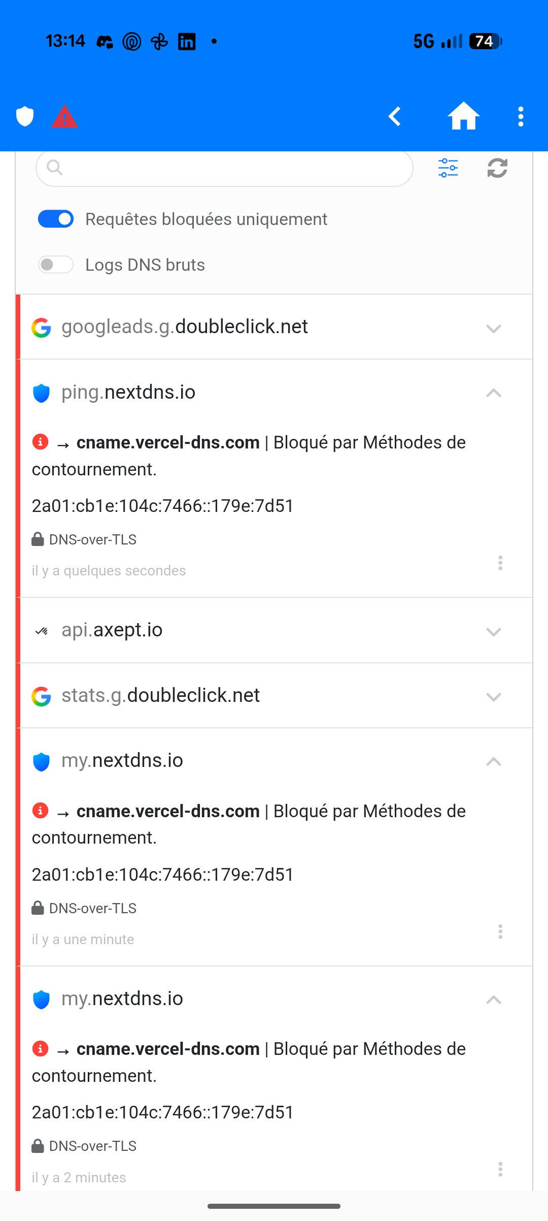Open the LinkedIn notification in status bar
This screenshot has width=548, height=1221.
(x=187, y=41)
